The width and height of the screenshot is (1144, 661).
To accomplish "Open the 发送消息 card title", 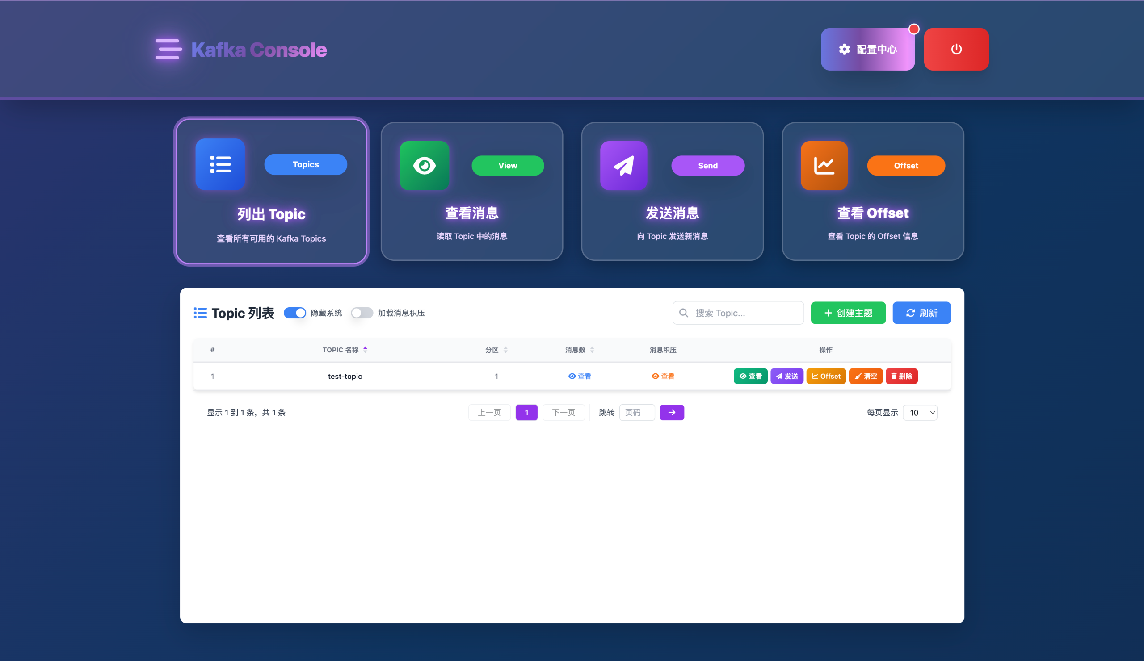I will pyautogui.click(x=673, y=213).
